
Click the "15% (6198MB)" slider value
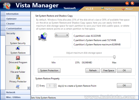(x=84, y=63)
